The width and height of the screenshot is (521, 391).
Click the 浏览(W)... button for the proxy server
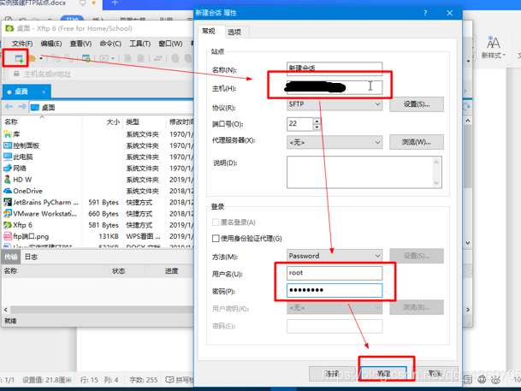pyautogui.click(x=417, y=142)
